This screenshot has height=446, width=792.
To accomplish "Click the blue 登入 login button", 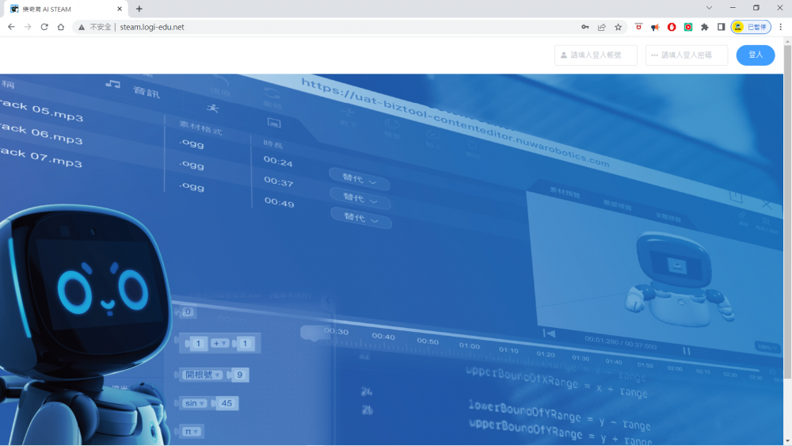I will point(755,55).
